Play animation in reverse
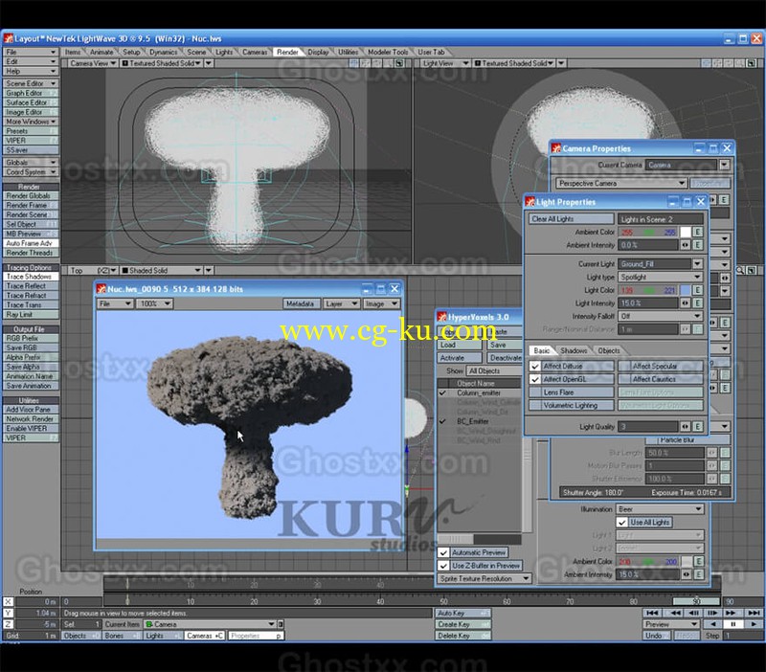The width and height of the screenshot is (766, 672). tap(712, 624)
